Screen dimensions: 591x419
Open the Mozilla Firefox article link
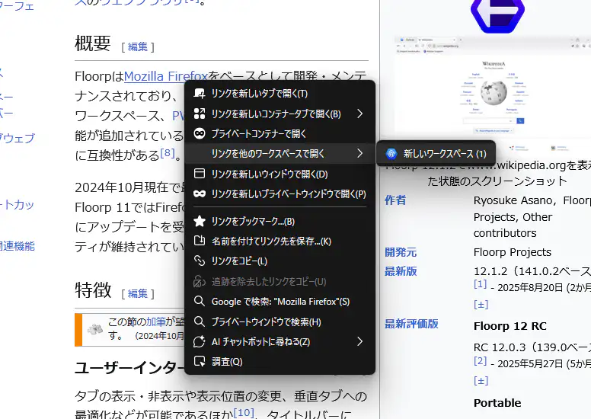166,76
